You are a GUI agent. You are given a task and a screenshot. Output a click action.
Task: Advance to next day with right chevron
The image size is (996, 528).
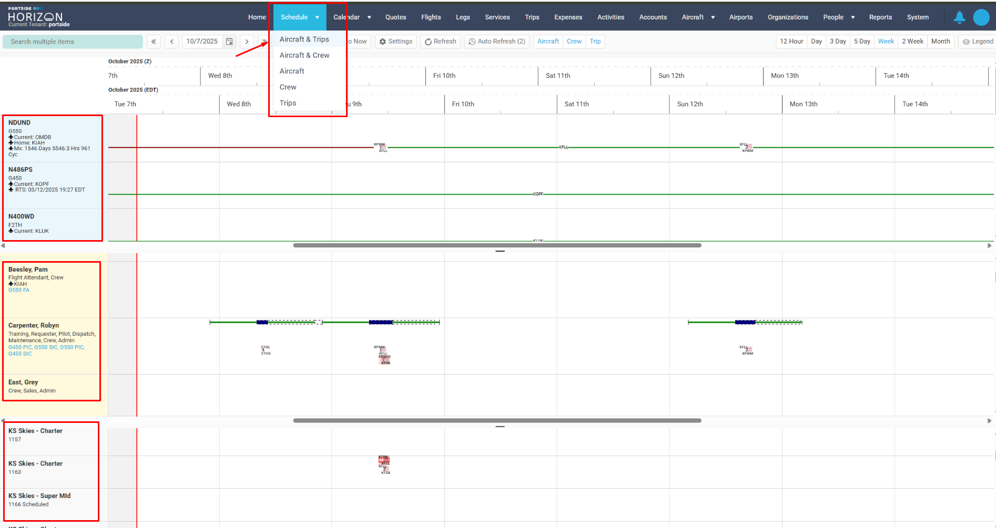[247, 42]
